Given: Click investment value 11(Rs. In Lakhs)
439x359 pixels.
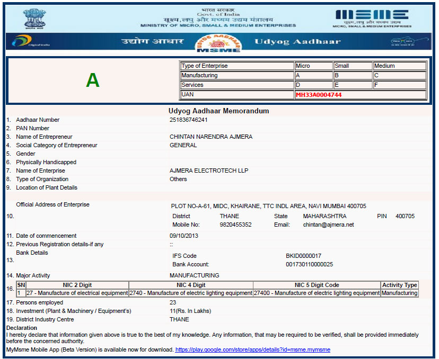Looking at the screenshot, I should pos(190,311).
